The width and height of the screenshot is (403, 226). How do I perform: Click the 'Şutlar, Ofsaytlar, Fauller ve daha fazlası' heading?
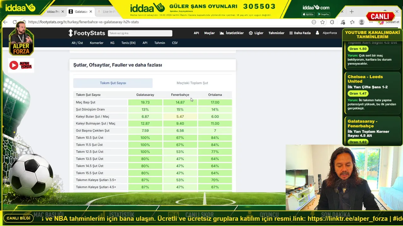coord(118,65)
